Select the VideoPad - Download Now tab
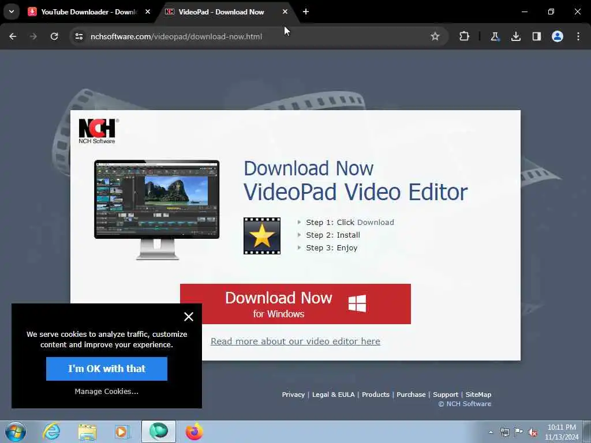The height and width of the screenshot is (443, 591). pyautogui.click(x=222, y=12)
